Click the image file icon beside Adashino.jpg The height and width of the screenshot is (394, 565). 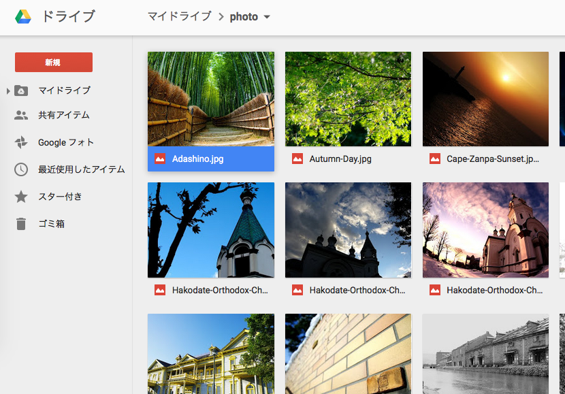[x=160, y=159]
